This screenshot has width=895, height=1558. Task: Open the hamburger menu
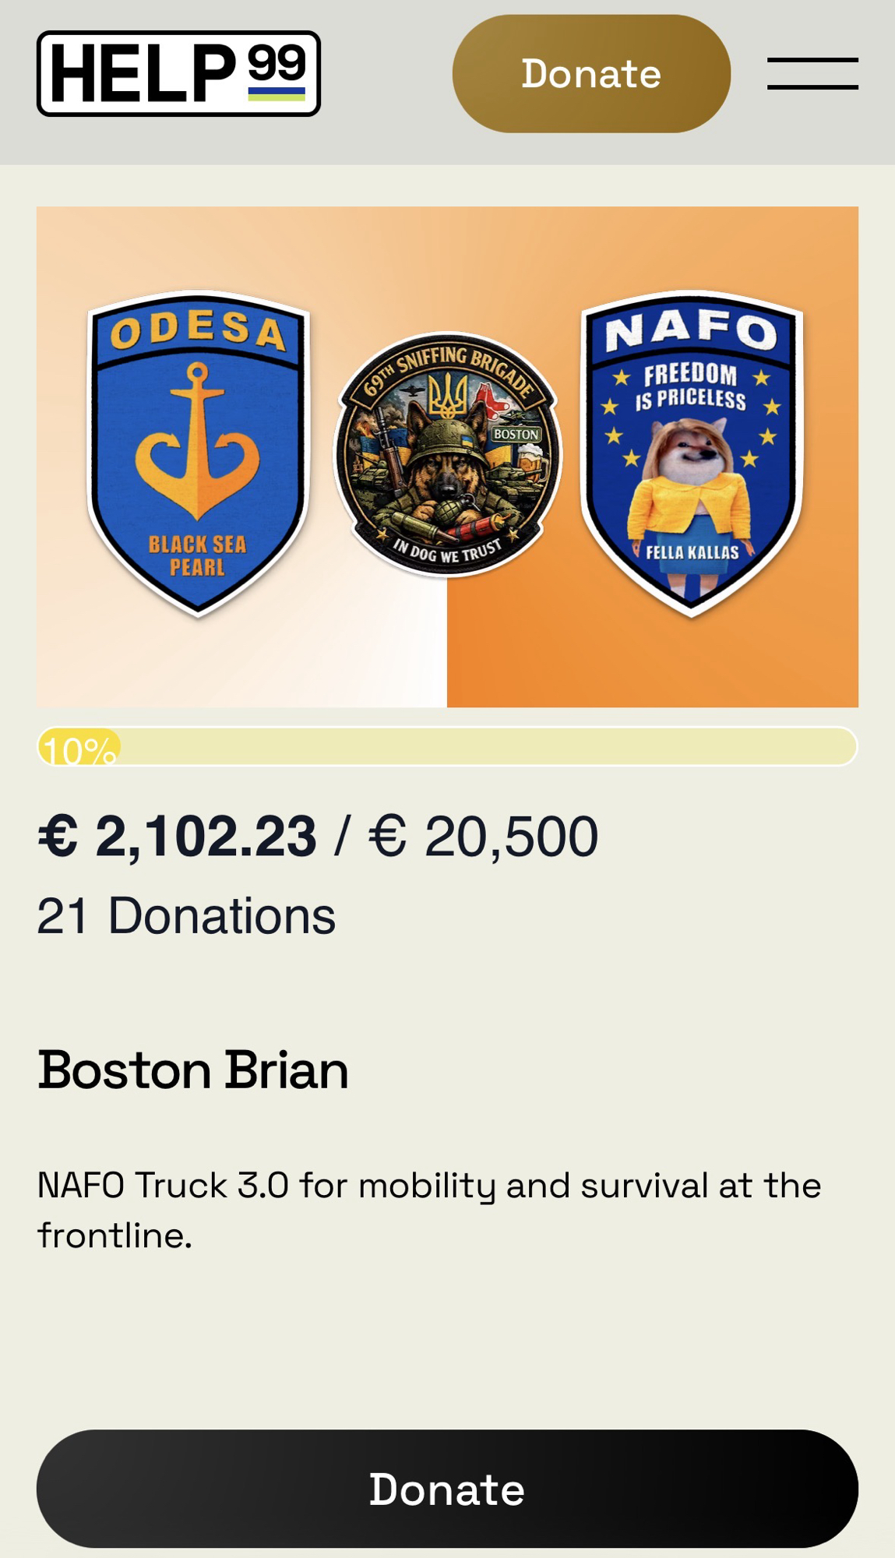click(x=812, y=74)
